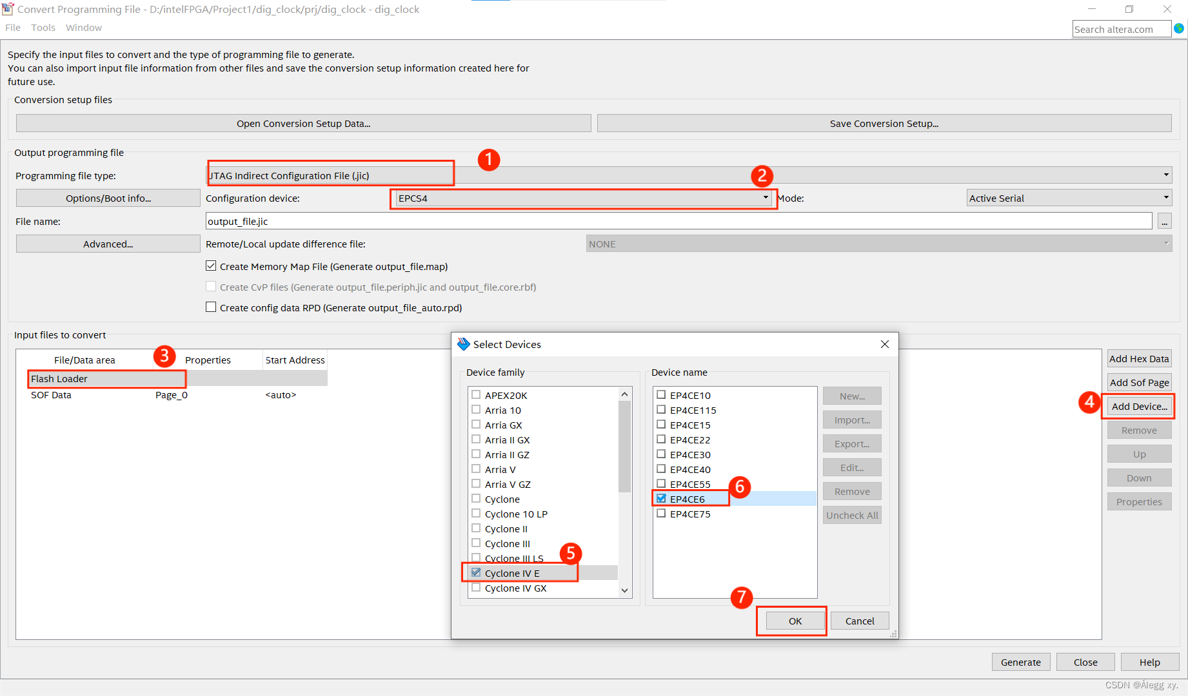1188x696 pixels.
Task: Click the device family list scroll-down arrow
Action: pos(624,590)
